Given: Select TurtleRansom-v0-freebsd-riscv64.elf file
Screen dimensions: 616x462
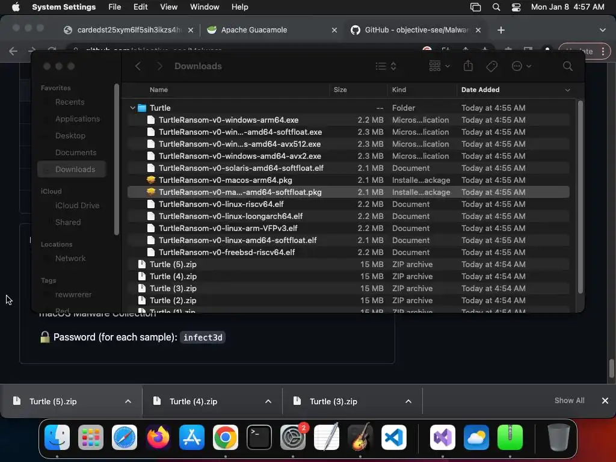Looking at the screenshot, I should click(x=348, y=252).
